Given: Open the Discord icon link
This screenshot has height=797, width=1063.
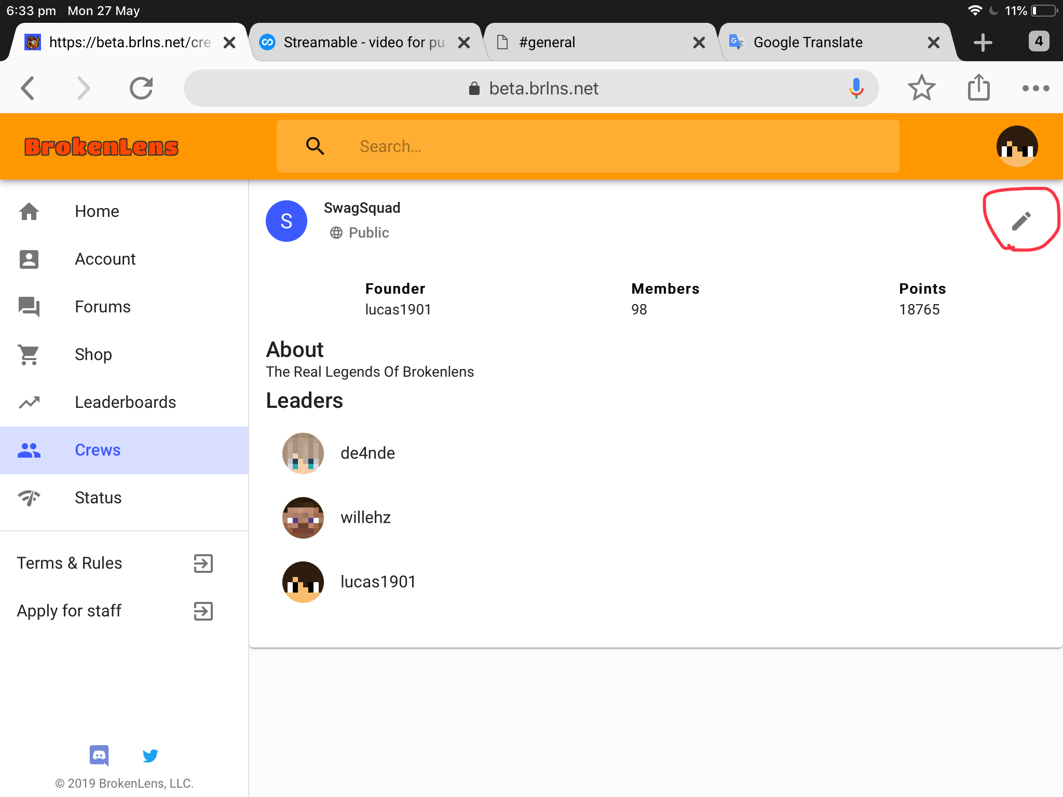Looking at the screenshot, I should point(99,755).
